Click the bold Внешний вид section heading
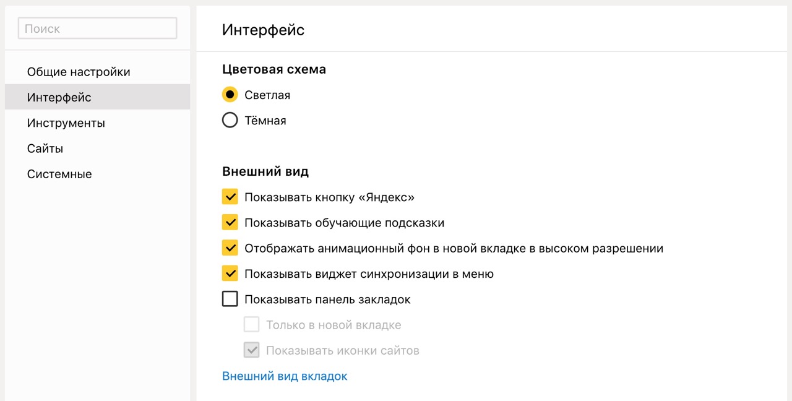This screenshot has height=401, width=792. (265, 171)
